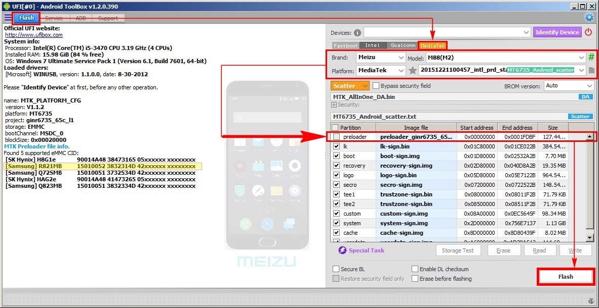
Task: Select the system-sign.img image file cell
Action: (416, 223)
